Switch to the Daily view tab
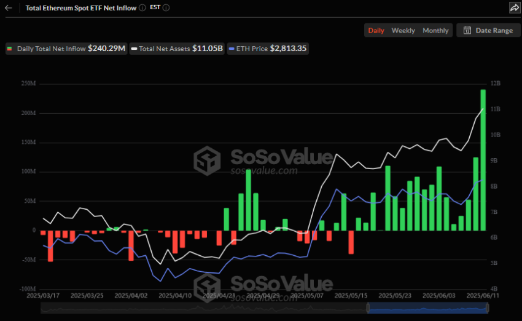 [x=376, y=30]
